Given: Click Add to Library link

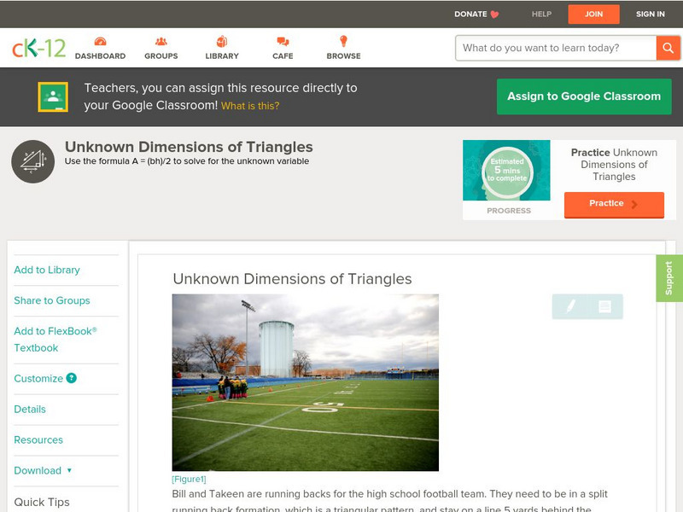Looking at the screenshot, I should point(47,270).
